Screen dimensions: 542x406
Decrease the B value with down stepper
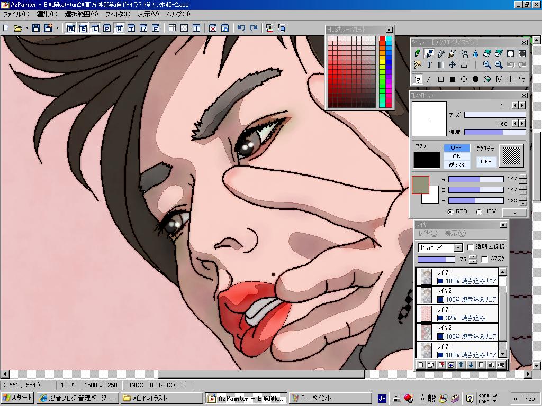pos(523,203)
